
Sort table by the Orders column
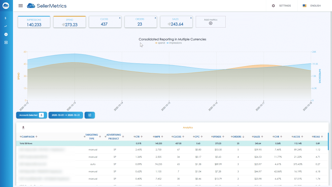[x=238, y=137]
